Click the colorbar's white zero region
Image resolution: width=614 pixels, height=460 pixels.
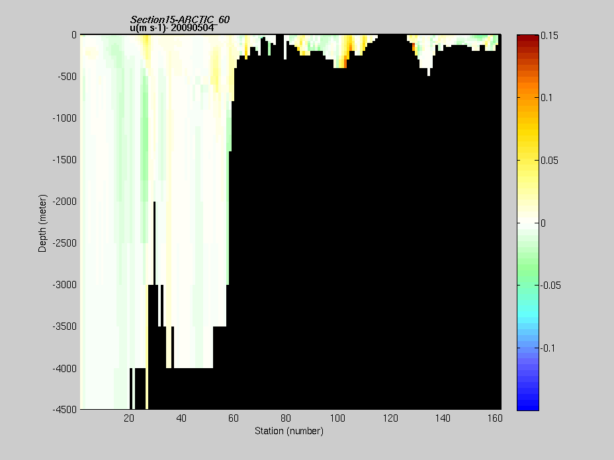528,223
